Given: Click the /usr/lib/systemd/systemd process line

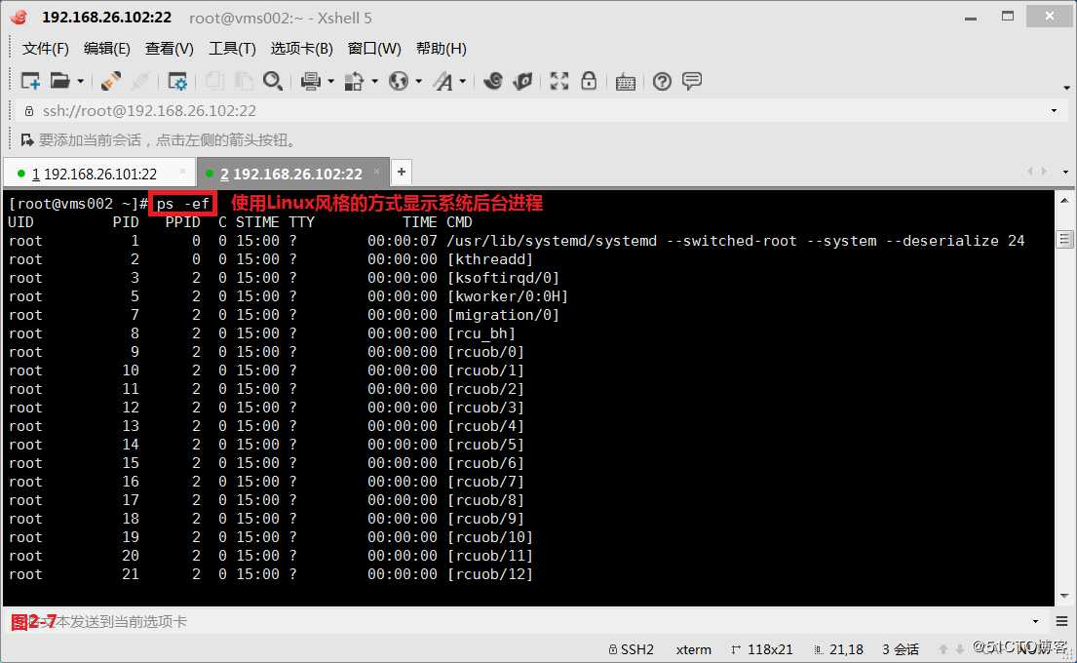Looking at the screenshot, I should [x=517, y=241].
